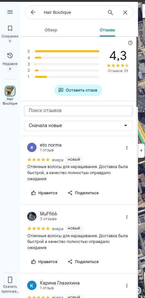Click the Оставить отзыв button
145x298 pixels.
coord(78,90)
